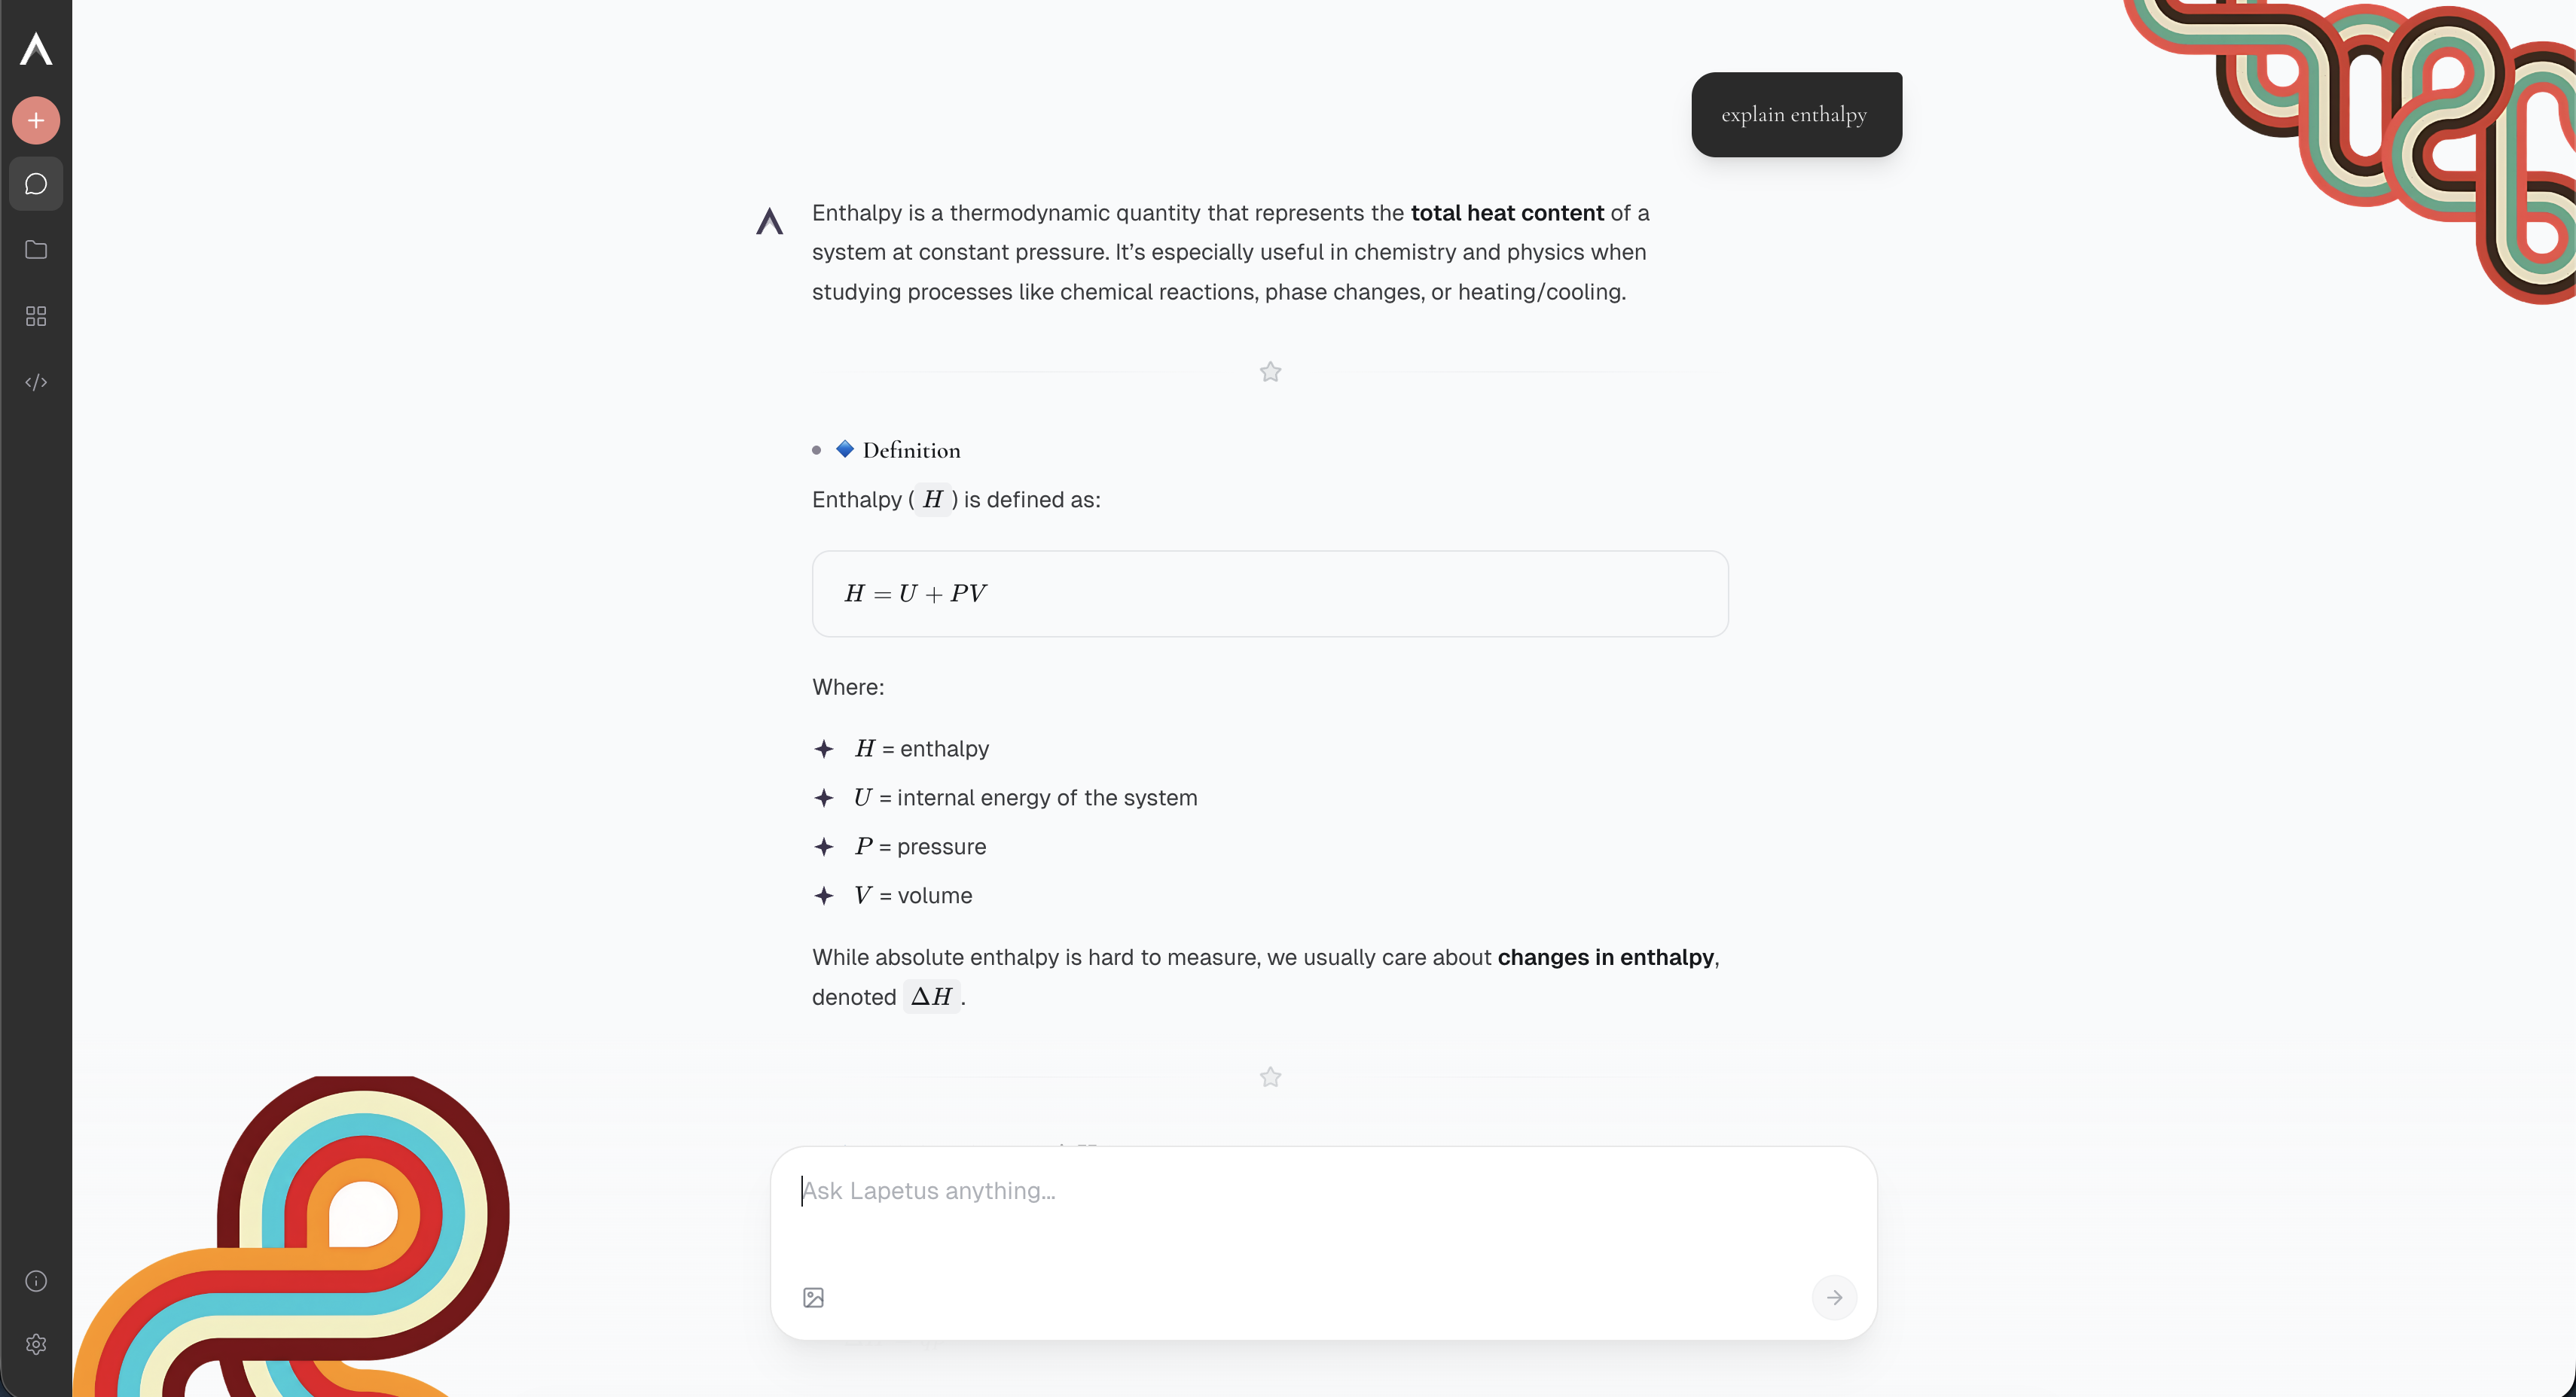Star the first enthalpy response
Image resolution: width=2576 pixels, height=1397 pixels.
(1269, 372)
